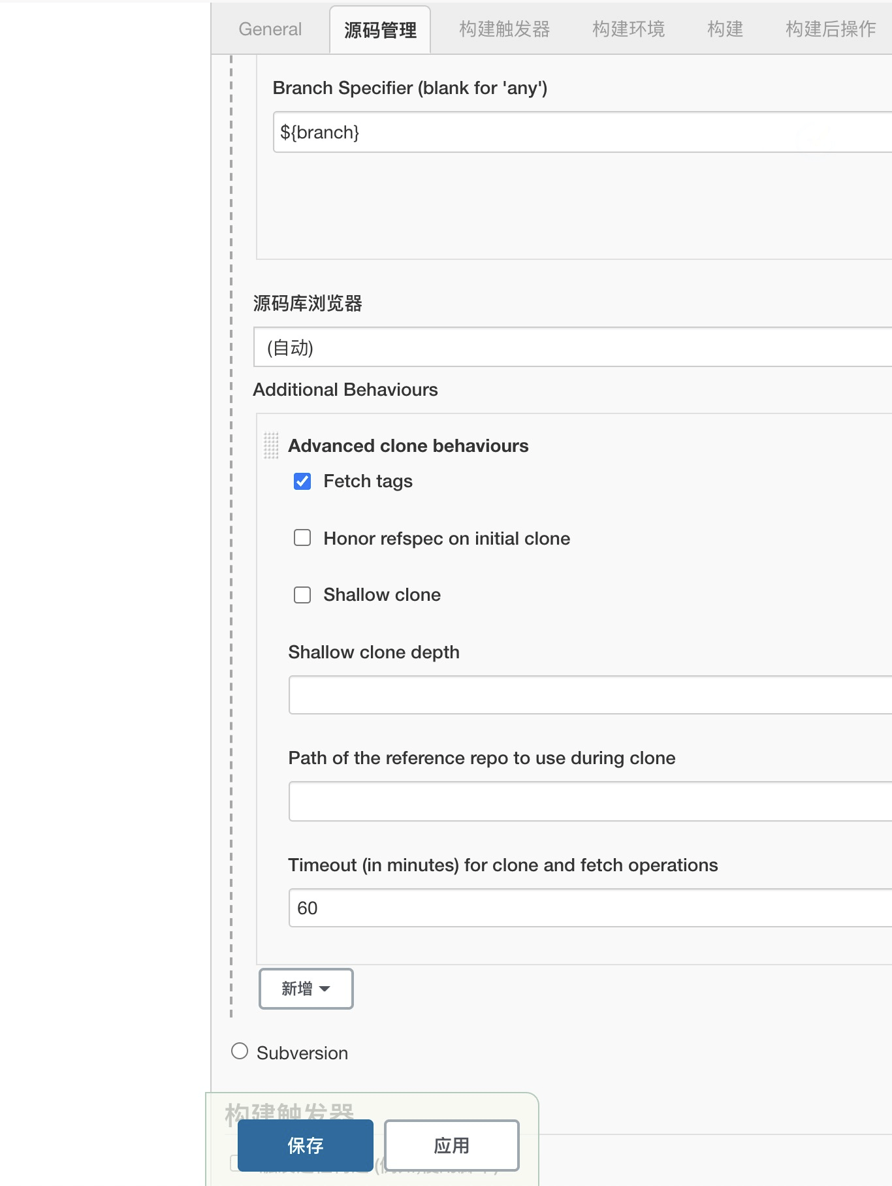This screenshot has height=1186, width=892.
Task: Uncheck the Fetch tags checkbox
Action: click(302, 481)
